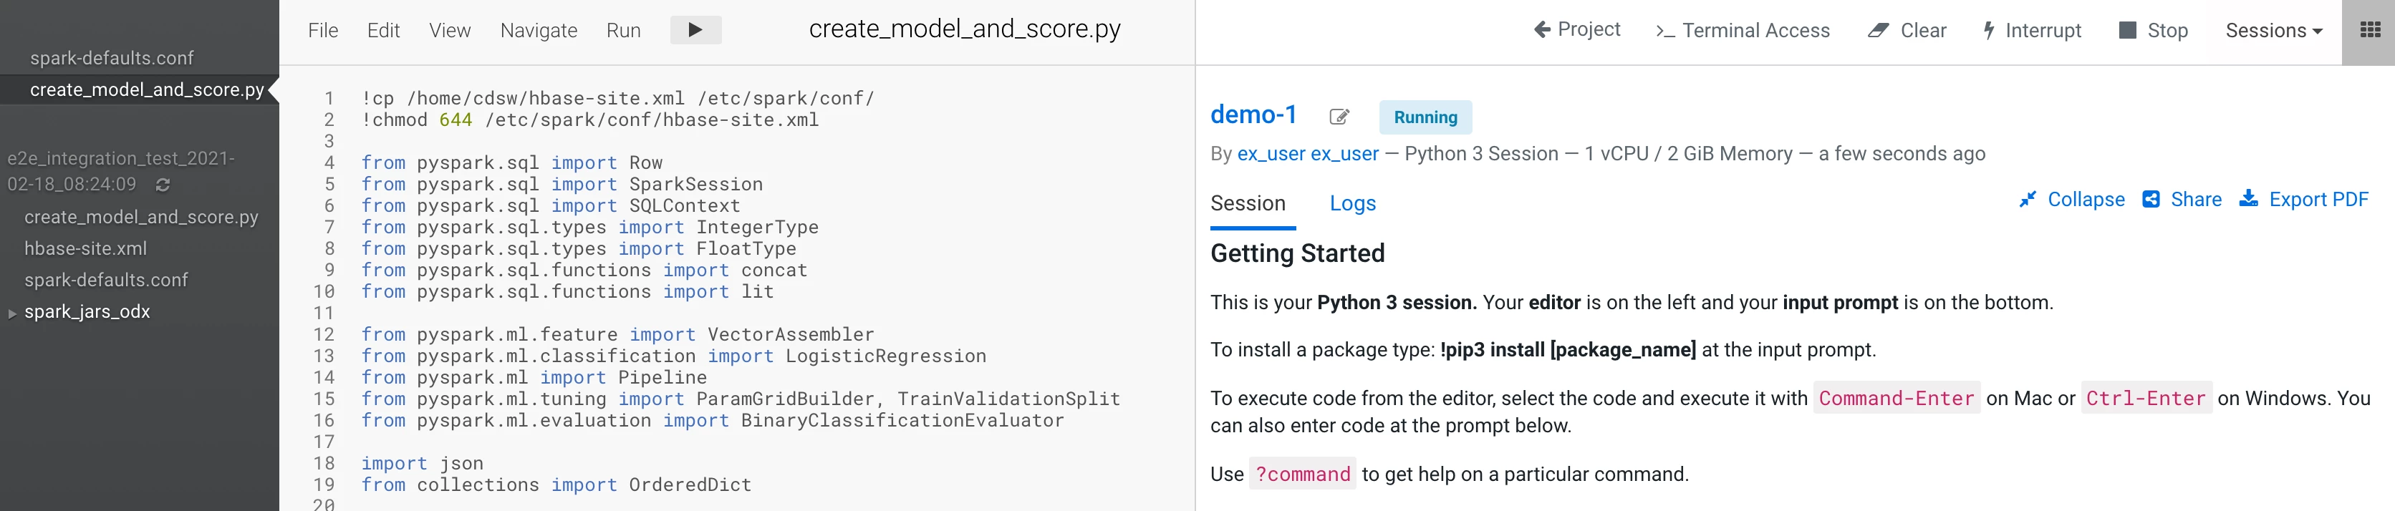Open the Navigate menu
The height and width of the screenshot is (511, 2395).
(539, 31)
